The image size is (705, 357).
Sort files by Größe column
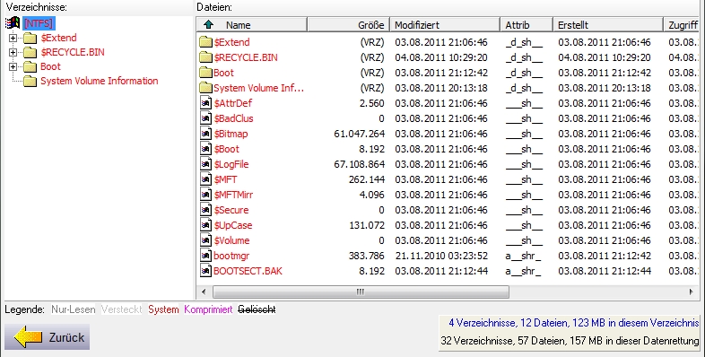(x=348, y=25)
